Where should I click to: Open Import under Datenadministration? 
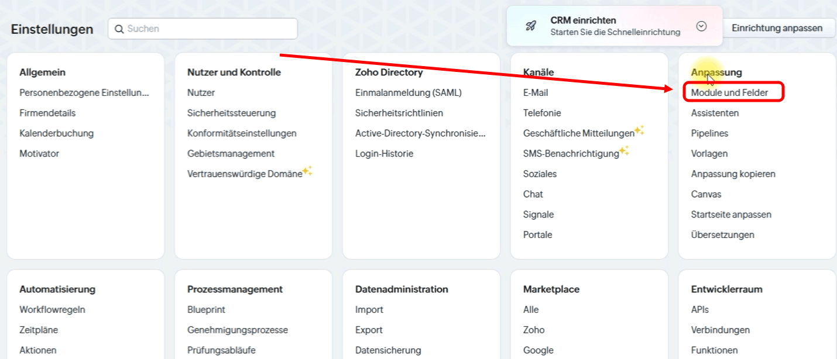click(x=369, y=309)
